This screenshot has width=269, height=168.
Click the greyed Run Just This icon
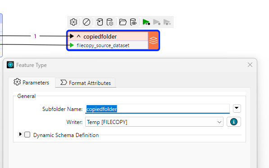(x=167, y=22)
